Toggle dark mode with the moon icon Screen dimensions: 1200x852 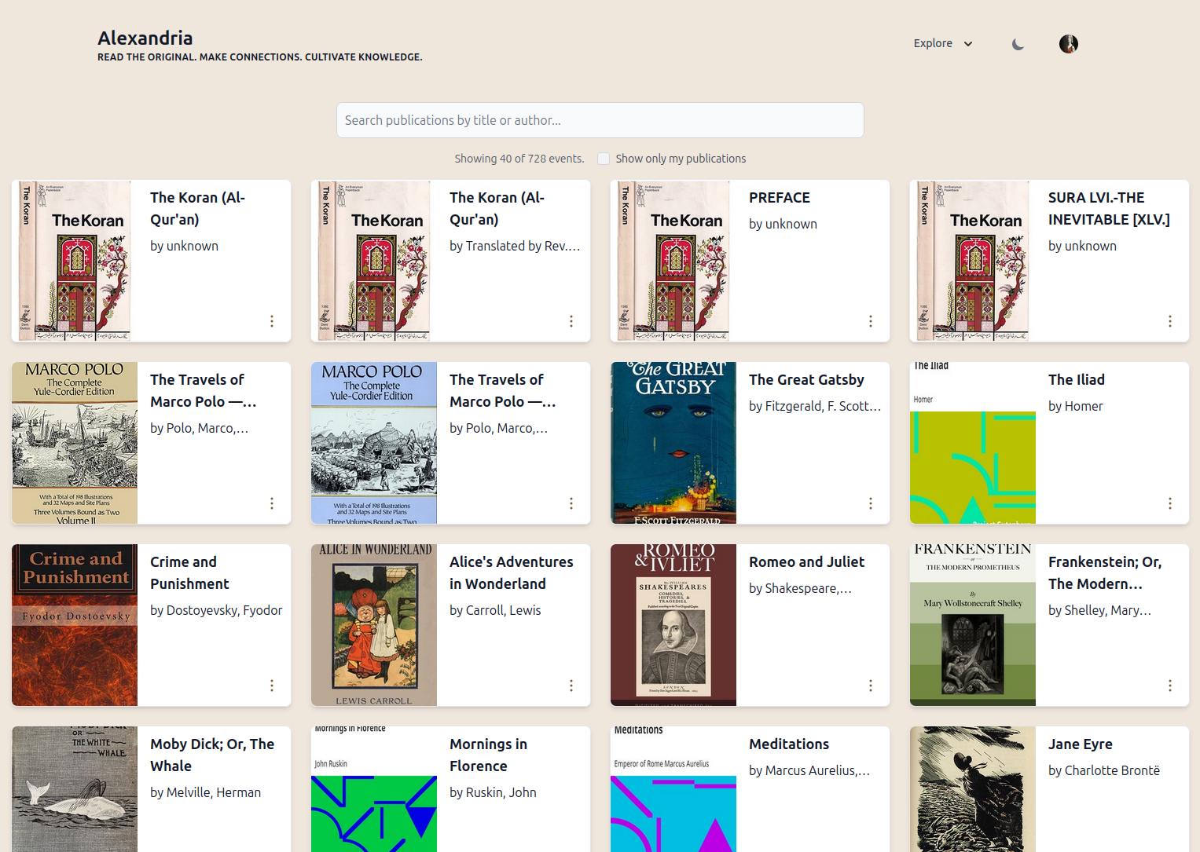(1018, 44)
